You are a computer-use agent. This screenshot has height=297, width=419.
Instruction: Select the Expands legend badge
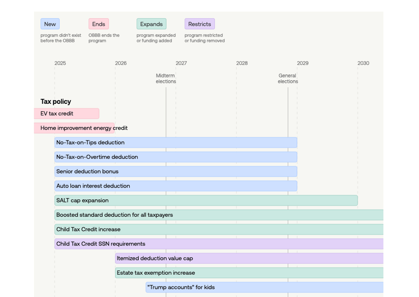tap(151, 24)
